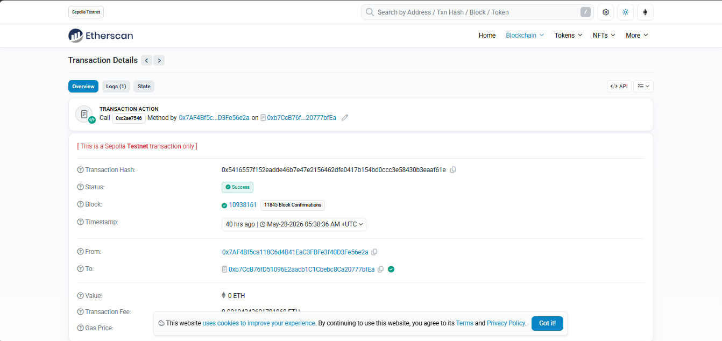722x341 pixels.
Task: Go to next transaction arrow
Action: [x=159, y=60]
